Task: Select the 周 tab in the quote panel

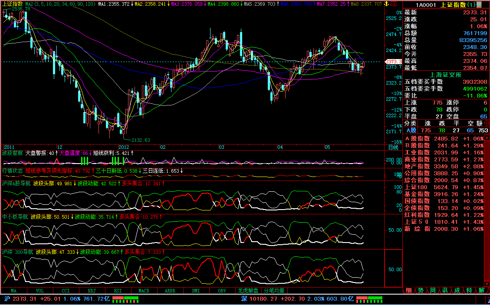Action: click(433, 291)
